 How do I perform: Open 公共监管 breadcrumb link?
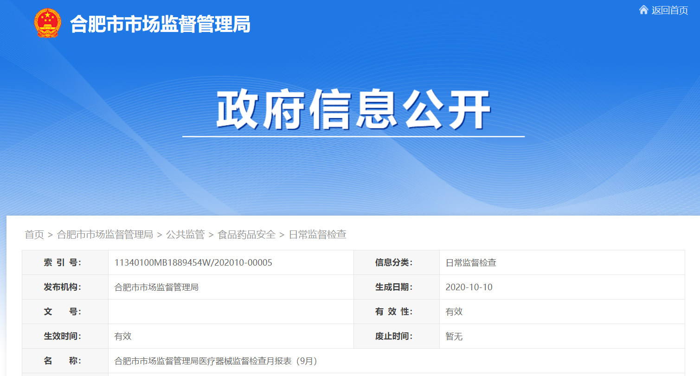pos(185,235)
